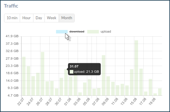Click the Traffic heading
The width and height of the screenshot is (170, 112).
[x=11, y=6]
